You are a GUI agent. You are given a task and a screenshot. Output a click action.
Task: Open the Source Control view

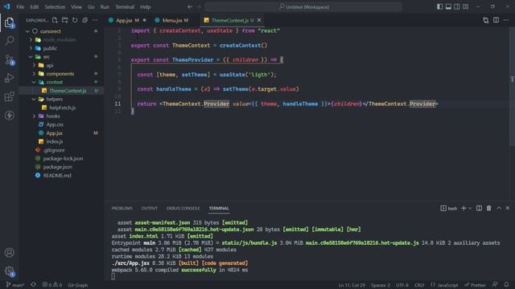point(9,59)
